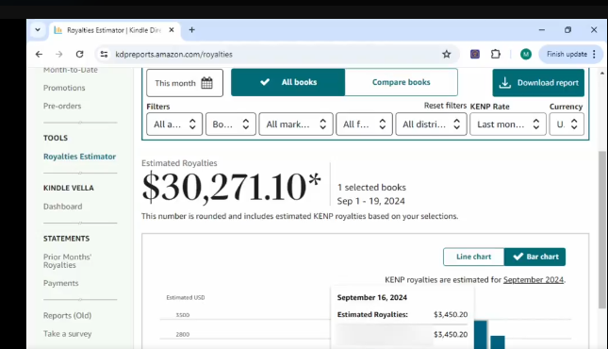Screen dimensions: 608x349
Task: Switch to Compare books mode
Action: point(401,82)
